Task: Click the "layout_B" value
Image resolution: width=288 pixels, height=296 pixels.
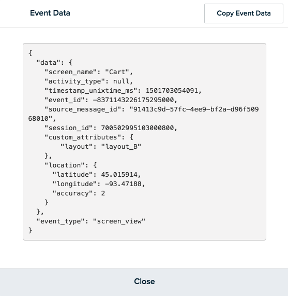Action: coord(121,147)
